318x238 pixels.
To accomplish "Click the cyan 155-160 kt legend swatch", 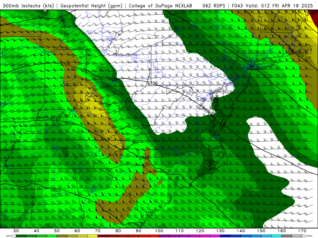I will (277, 236).
